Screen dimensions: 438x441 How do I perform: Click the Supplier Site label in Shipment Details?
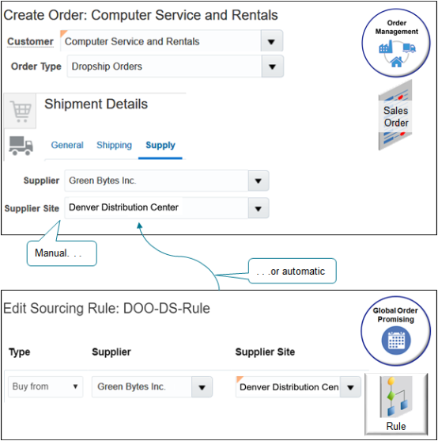(32, 208)
